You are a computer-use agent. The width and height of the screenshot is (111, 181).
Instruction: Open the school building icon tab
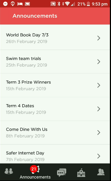[x=81, y=173]
